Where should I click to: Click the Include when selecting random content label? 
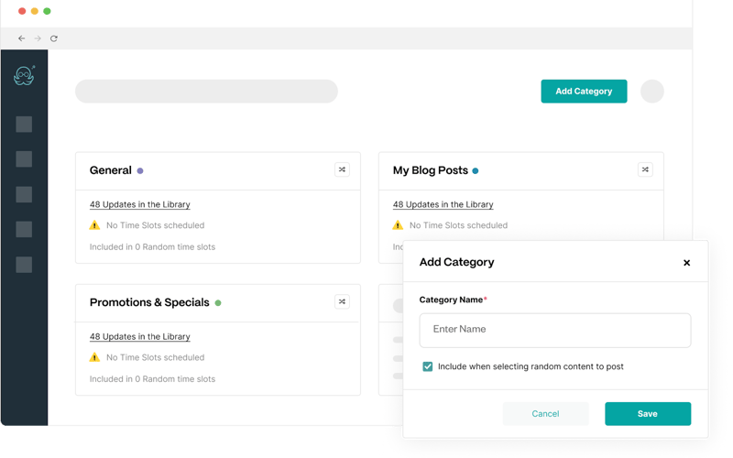[531, 366]
